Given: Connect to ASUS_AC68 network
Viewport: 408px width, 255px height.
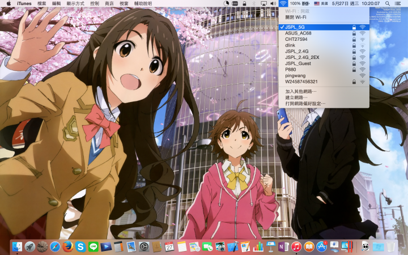Looking at the screenshot, I should click(x=324, y=33).
